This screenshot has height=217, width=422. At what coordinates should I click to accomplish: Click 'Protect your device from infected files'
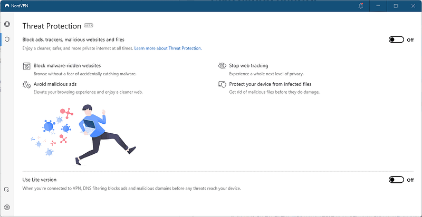tap(270, 84)
